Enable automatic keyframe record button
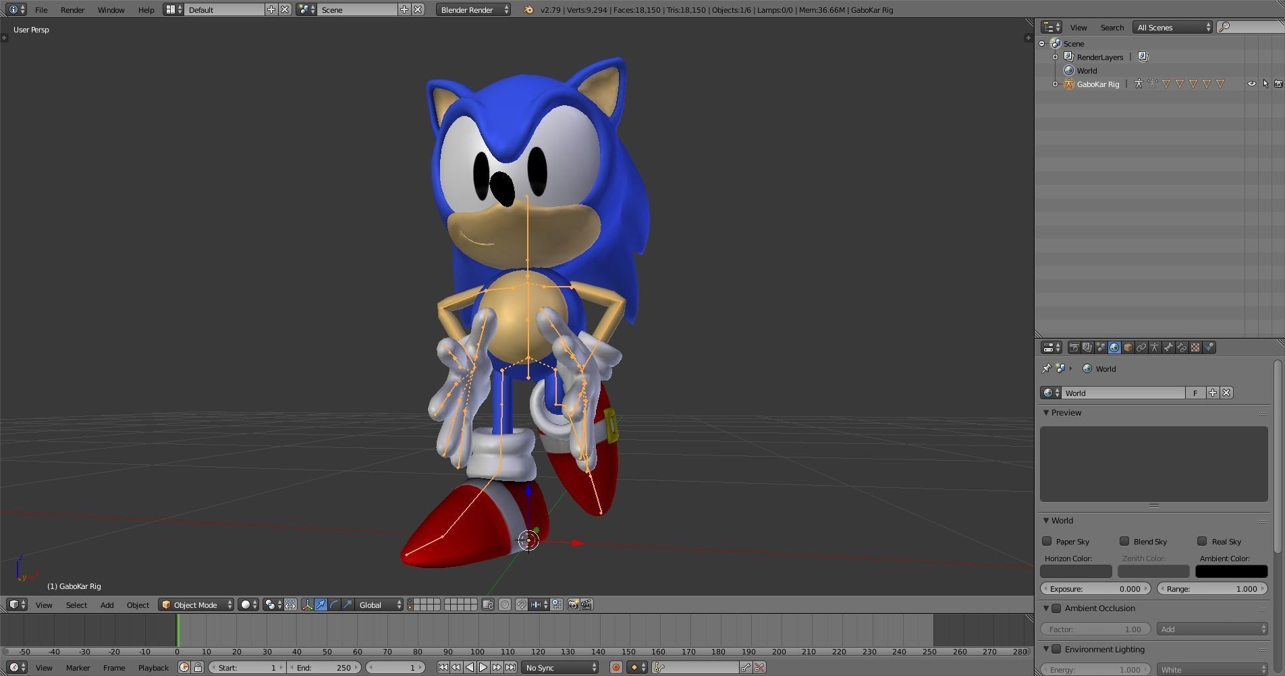Image resolution: width=1285 pixels, height=676 pixels. (x=616, y=667)
